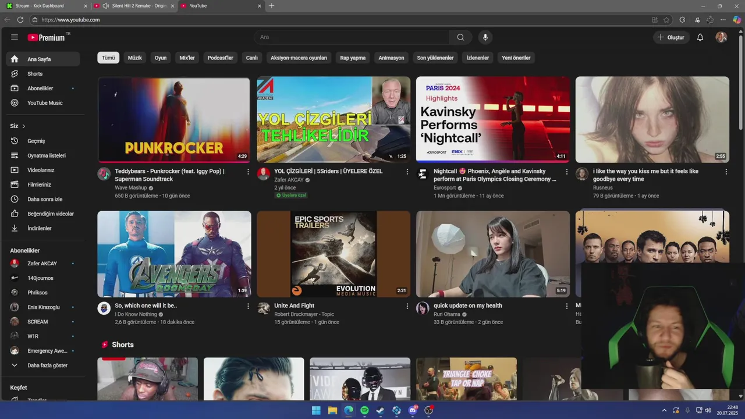Click the YouTube Premium logo
The image size is (745, 419).
click(x=47, y=37)
